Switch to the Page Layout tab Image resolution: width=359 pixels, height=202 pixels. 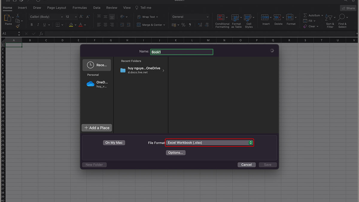tap(57, 7)
